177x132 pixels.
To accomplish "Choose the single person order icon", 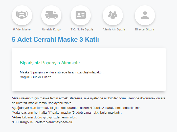I will click(x=145, y=15).
